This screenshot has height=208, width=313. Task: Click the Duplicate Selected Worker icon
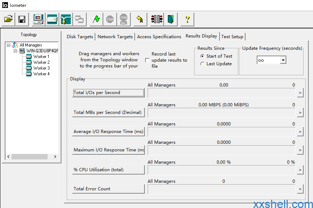click(x=79, y=19)
